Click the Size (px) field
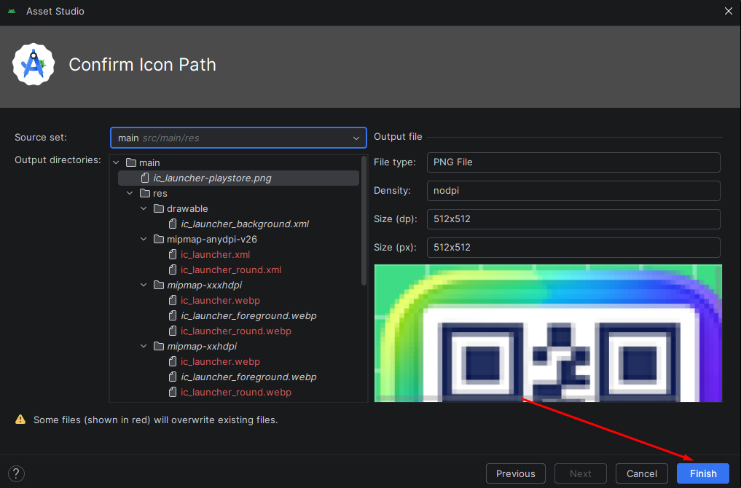This screenshot has width=741, height=488. [x=573, y=247]
